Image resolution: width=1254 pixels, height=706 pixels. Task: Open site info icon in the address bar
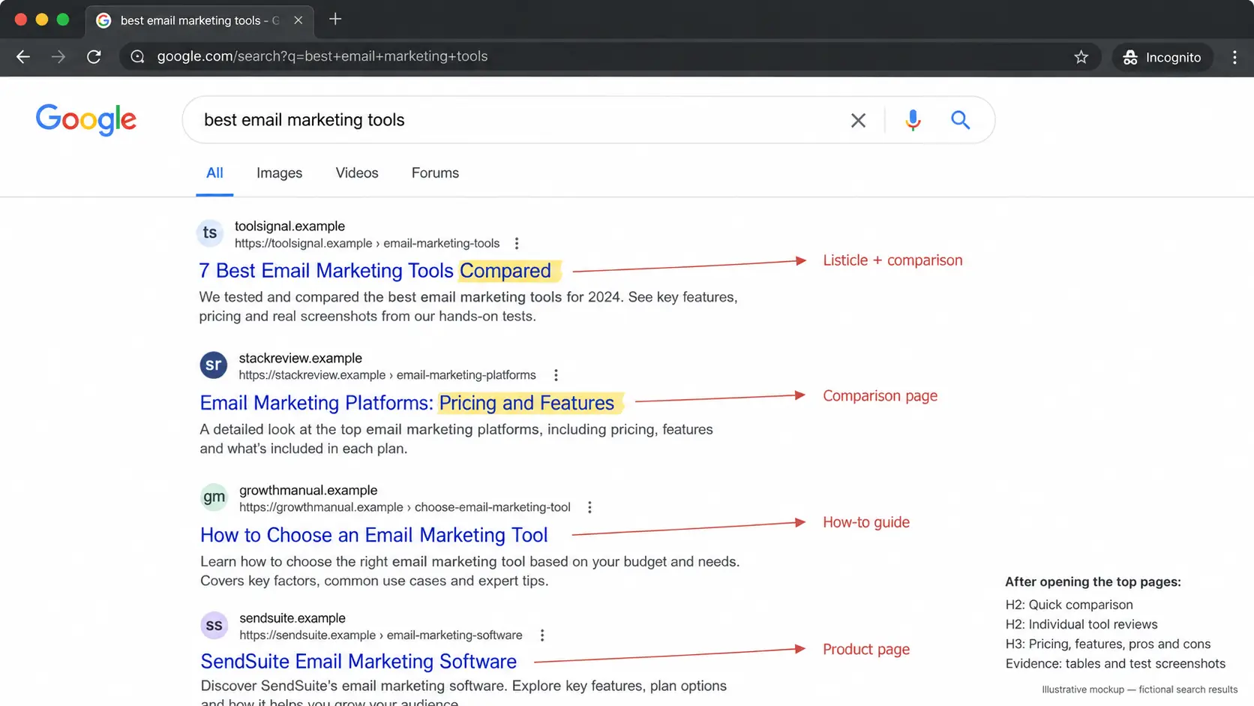(137, 57)
